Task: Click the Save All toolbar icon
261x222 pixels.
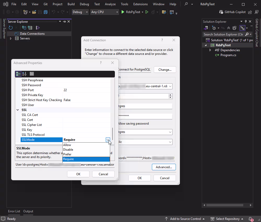Action: 45,12
